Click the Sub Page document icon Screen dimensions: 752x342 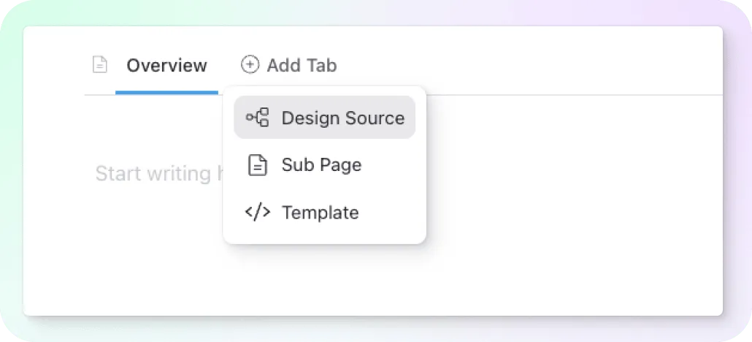point(258,164)
